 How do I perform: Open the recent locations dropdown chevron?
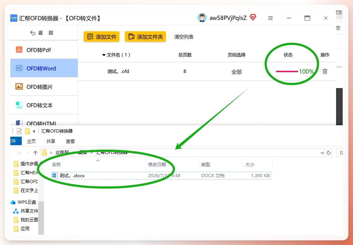(x=28, y=153)
